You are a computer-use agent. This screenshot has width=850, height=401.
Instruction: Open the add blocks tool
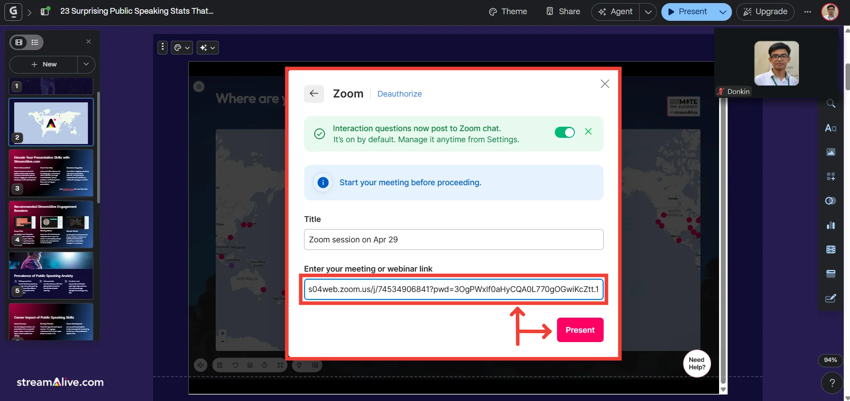tap(831, 177)
